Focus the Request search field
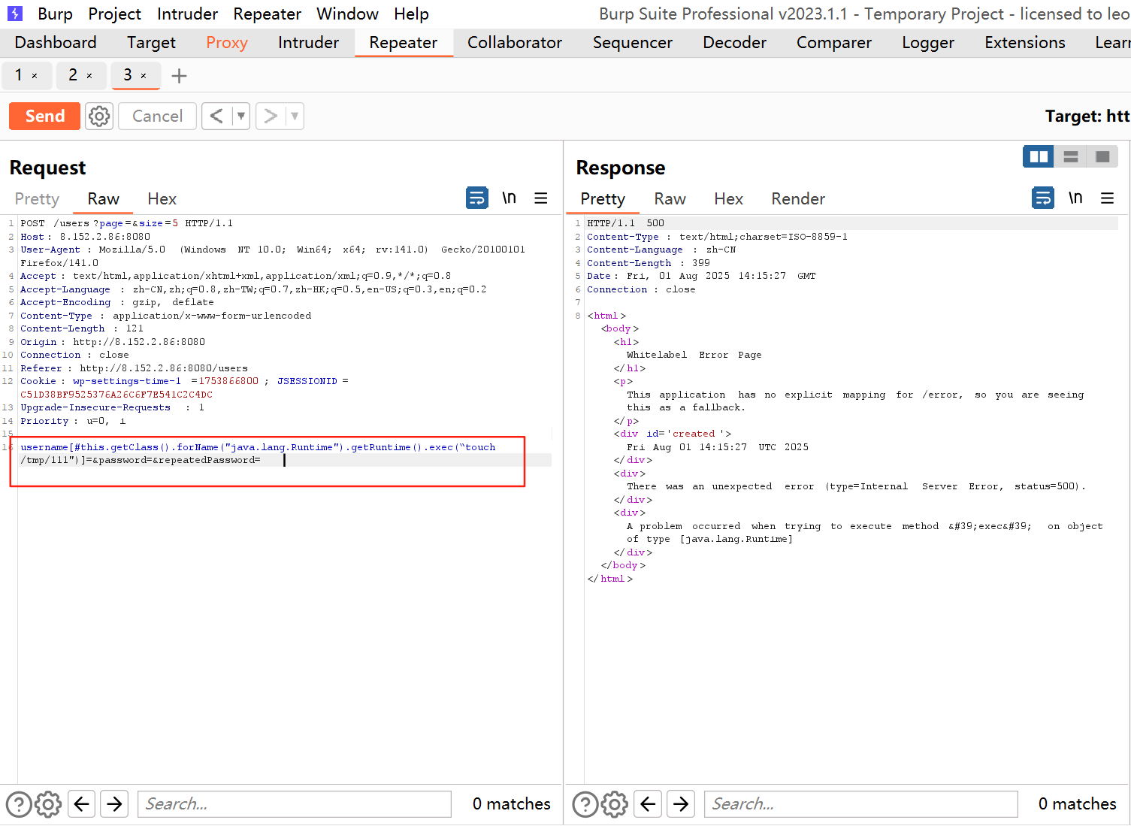This screenshot has width=1131, height=826. (x=295, y=804)
